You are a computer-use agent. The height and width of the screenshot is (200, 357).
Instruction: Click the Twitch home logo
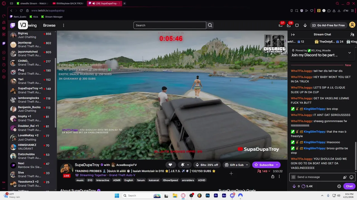click(13, 25)
